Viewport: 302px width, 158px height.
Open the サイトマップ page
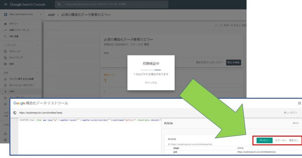(16, 58)
